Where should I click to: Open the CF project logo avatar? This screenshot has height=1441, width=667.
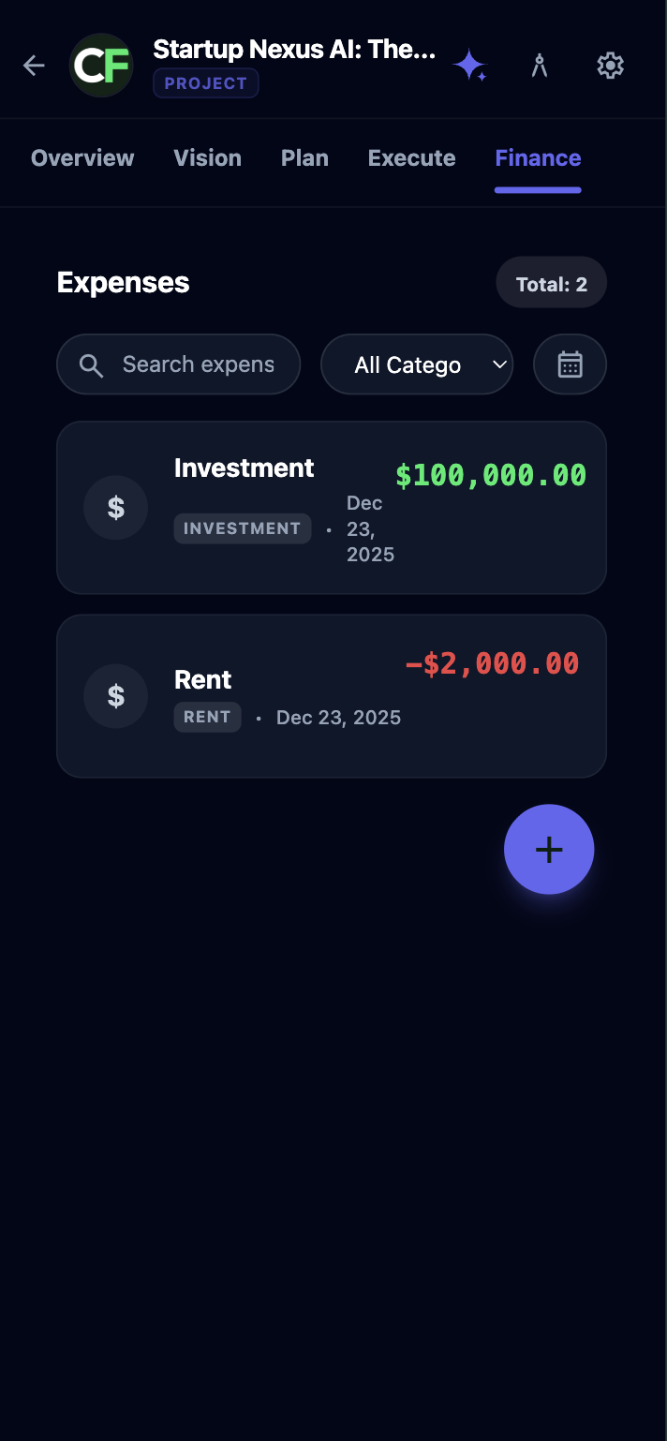click(101, 66)
